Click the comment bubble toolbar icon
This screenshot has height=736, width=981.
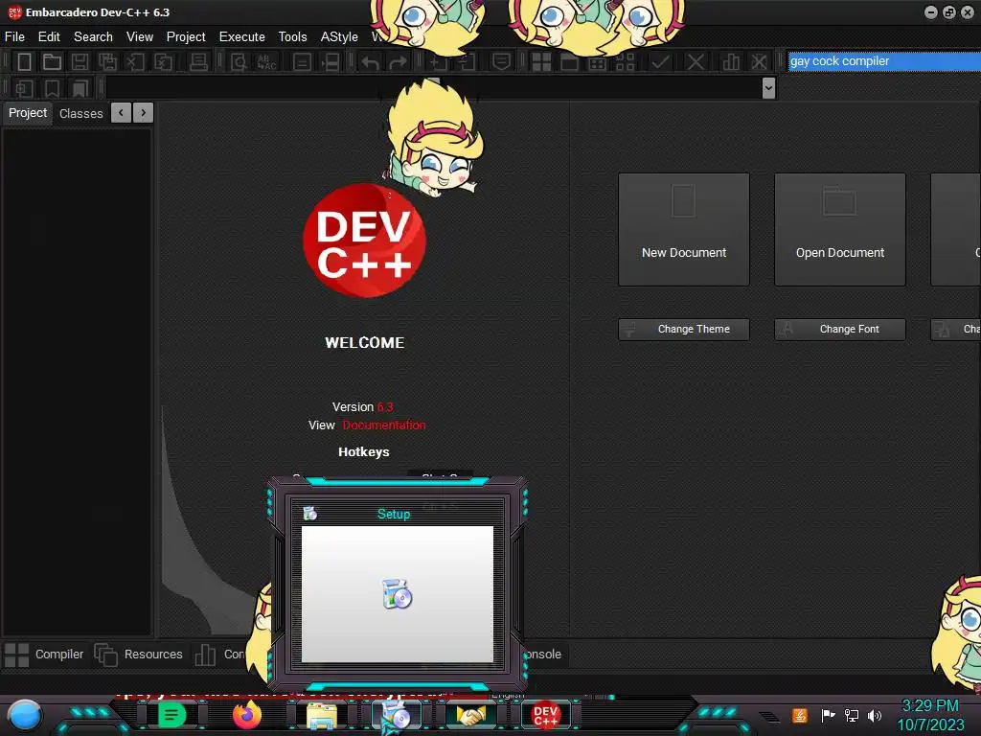[501, 61]
